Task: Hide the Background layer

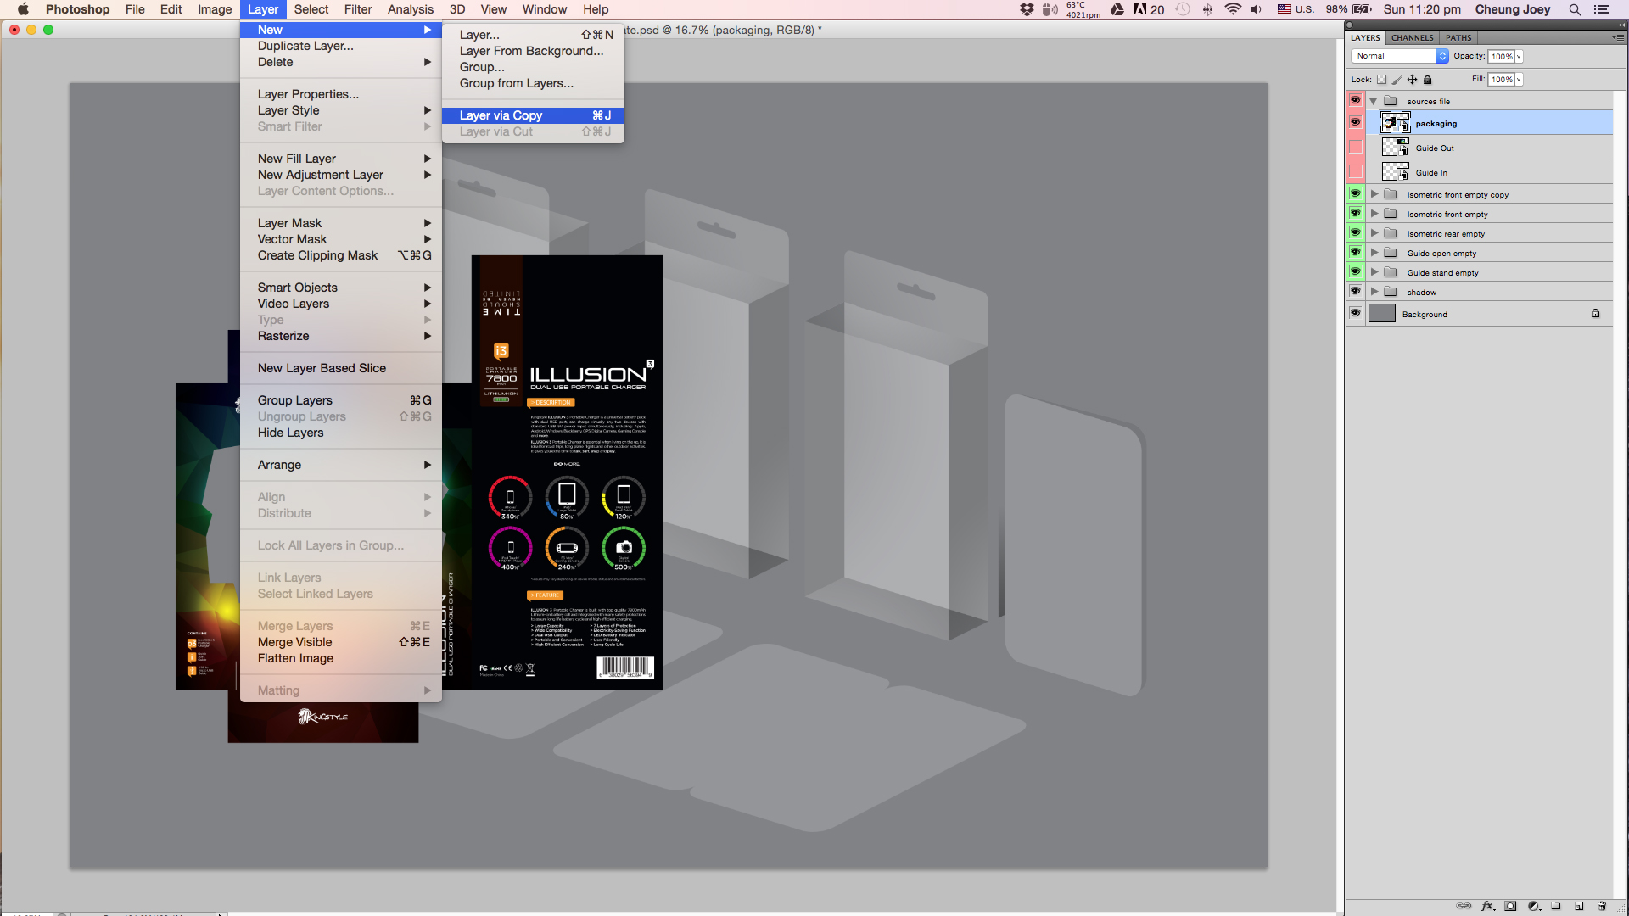Action: pos(1355,313)
